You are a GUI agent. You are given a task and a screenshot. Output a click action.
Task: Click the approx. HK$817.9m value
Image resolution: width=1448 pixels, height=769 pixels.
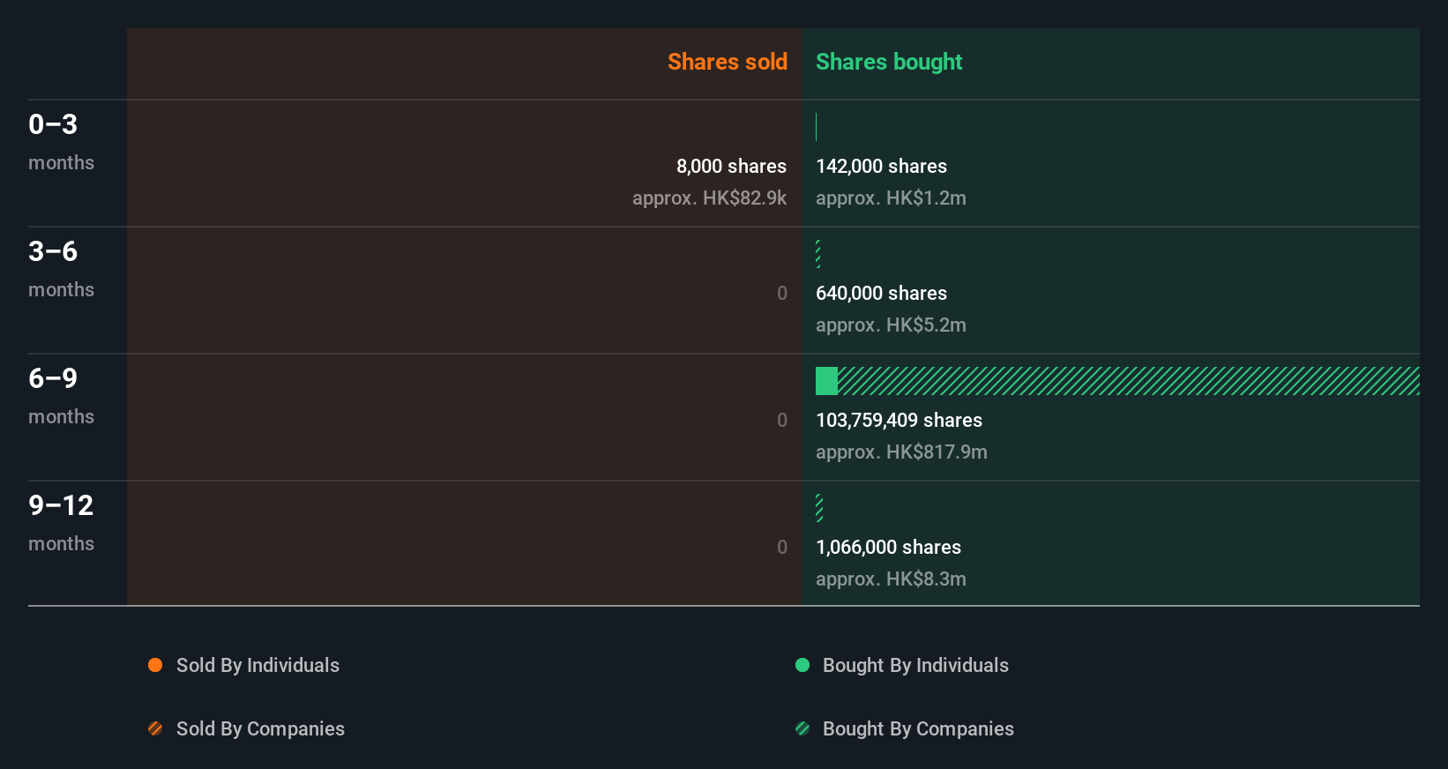901,452
